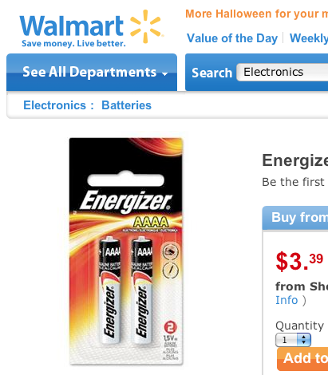Click the Electronics breadcrumb link
328x375 pixels.
[54, 105]
